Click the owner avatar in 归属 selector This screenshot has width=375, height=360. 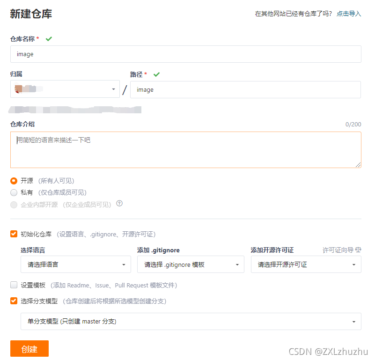(18, 89)
